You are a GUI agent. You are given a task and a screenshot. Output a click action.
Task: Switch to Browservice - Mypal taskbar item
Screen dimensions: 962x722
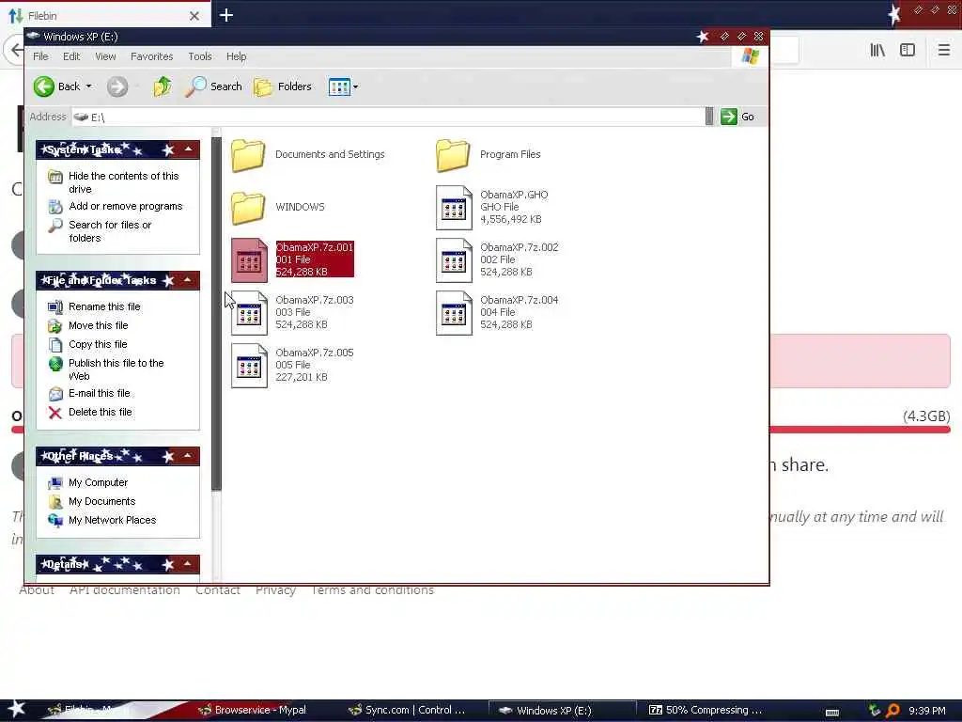tap(253, 711)
